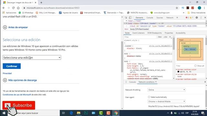This screenshot has width=207, height=116.
Task: Open DevTools settings gear
Action: (197, 17)
